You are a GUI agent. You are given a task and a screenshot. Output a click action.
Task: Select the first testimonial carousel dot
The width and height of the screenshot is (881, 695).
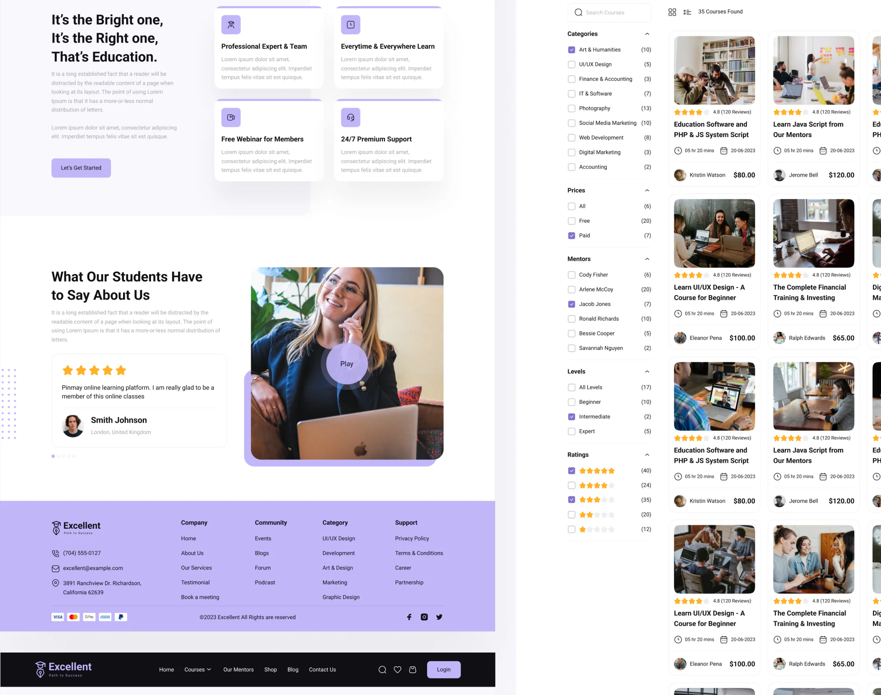point(53,456)
